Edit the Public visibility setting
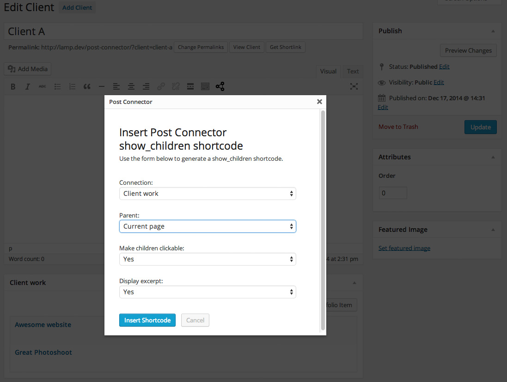The width and height of the screenshot is (507, 382). (x=439, y=82)
